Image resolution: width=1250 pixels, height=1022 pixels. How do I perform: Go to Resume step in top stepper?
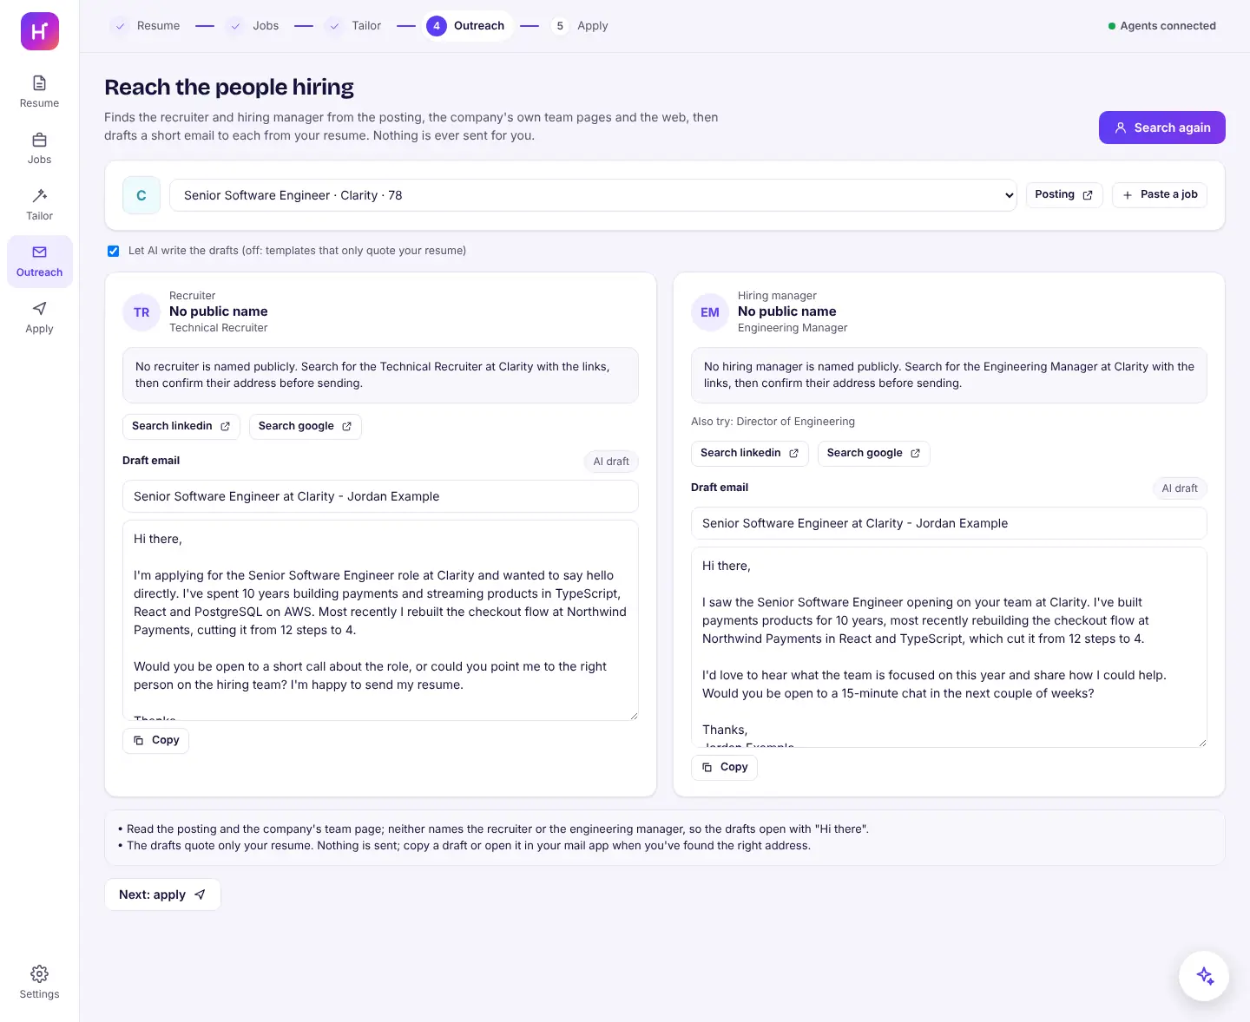tap(146, 26)
